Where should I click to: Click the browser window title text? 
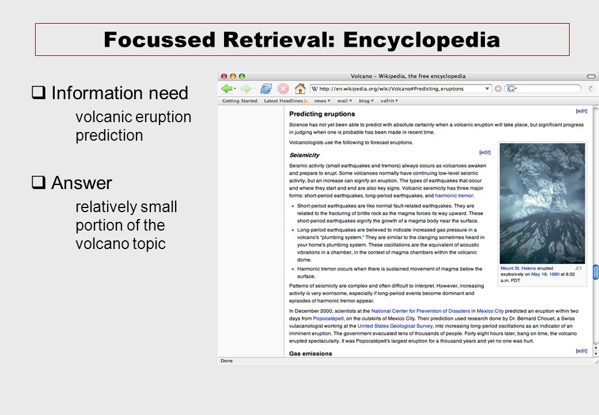[x=408, y=76]
